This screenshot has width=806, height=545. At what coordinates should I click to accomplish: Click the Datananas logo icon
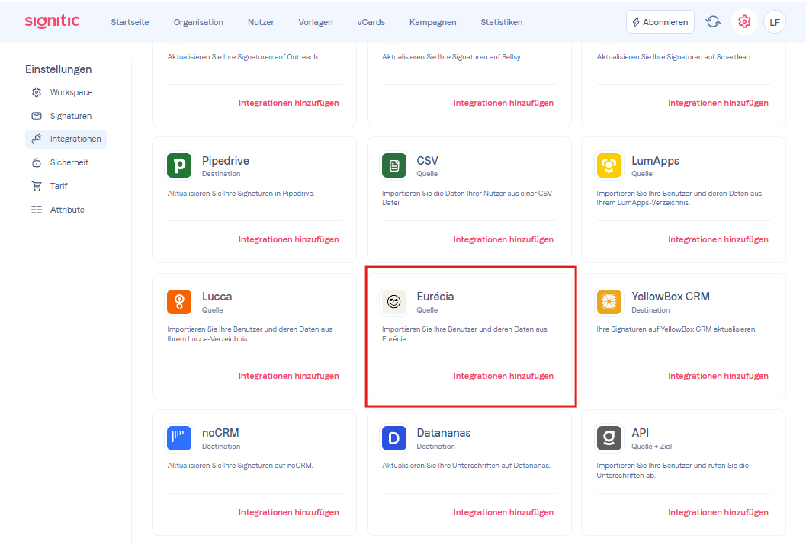coord(393,438)
